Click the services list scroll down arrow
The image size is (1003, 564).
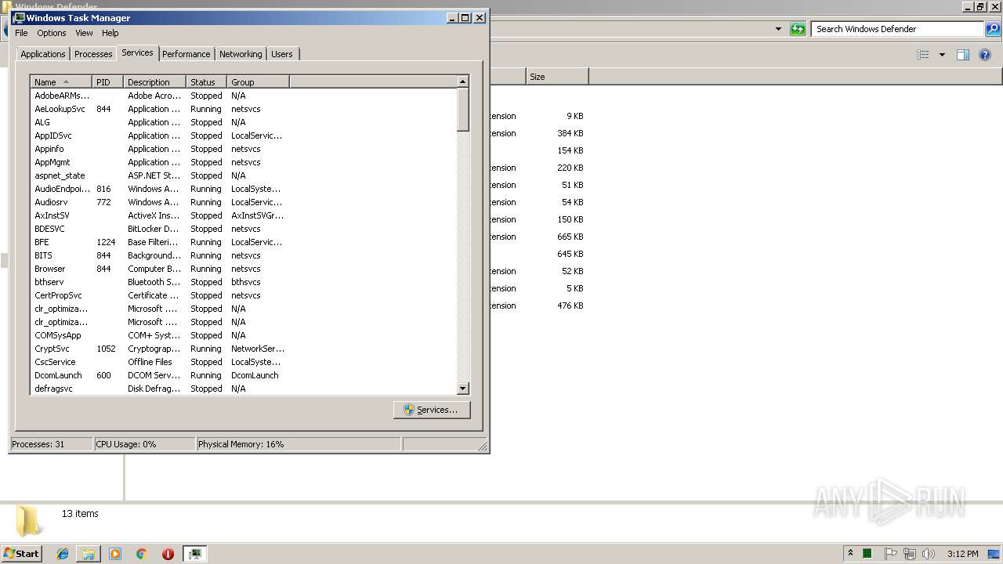pyautogui.click(x=462, y=389)
